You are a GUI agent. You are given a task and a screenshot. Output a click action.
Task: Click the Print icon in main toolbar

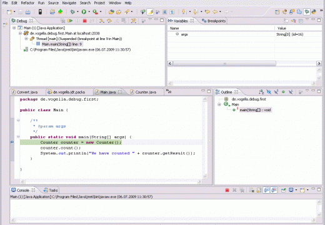pyautogui.click(x=27, y=12)
